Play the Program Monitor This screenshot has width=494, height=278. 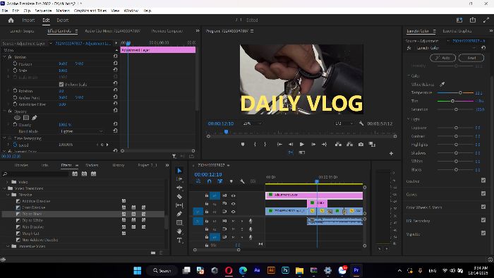(x=302, y=144)
